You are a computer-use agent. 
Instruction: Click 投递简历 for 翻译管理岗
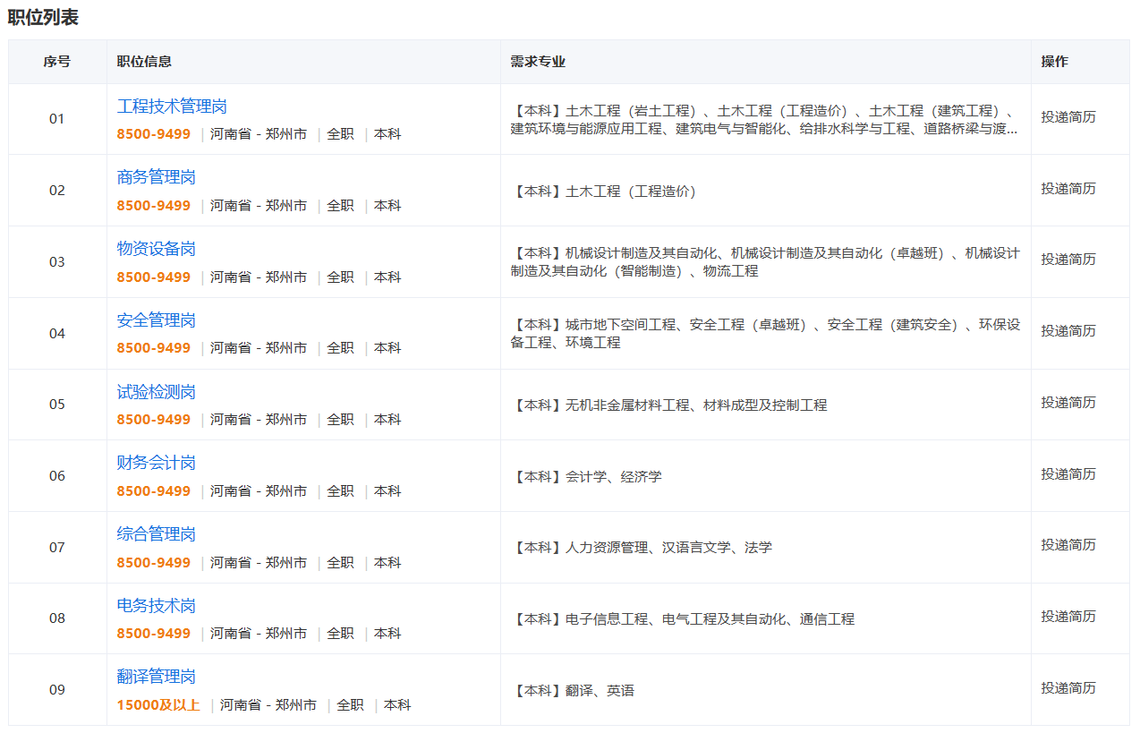click(x=1068, y=688)
